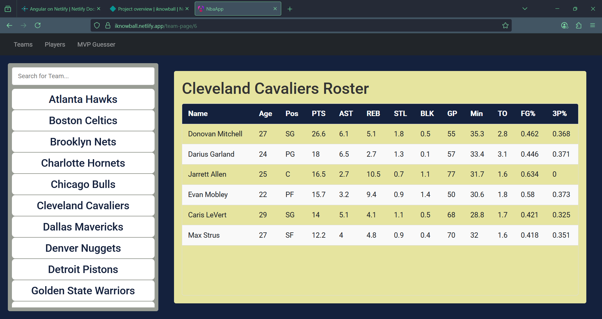
Task: Bookmark this page with the star icon
Action: (x=505, y=25)
